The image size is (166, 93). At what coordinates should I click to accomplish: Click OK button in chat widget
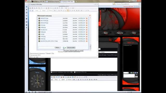point(136,77)
